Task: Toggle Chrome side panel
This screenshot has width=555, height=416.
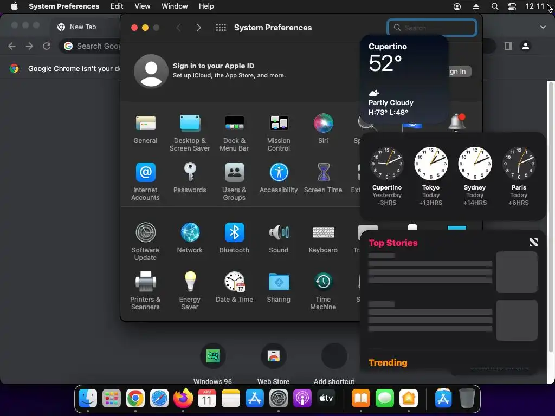Action: coord(508,46)
